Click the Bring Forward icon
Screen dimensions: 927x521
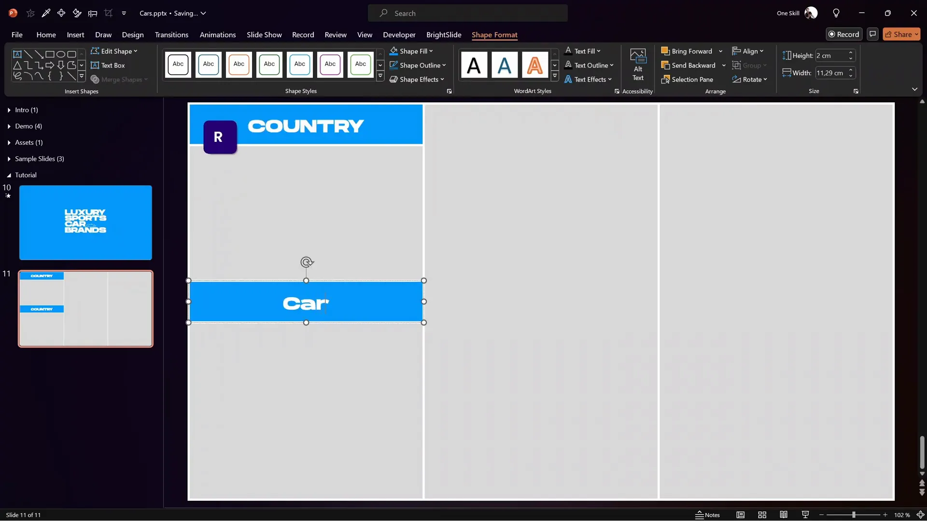[x=666, y=51]
